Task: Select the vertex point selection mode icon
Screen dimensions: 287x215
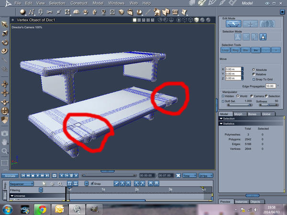Action: [x=246, y=37]
